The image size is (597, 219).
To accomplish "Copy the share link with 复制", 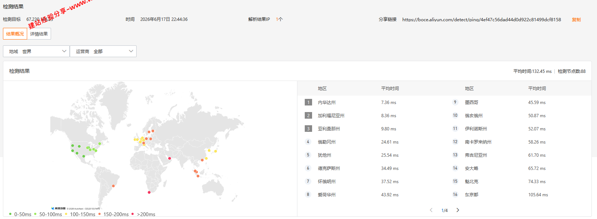I will (x=576, y=20).
